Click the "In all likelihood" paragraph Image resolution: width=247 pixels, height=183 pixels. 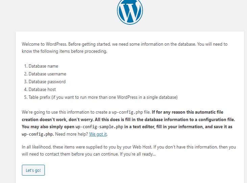(x=129, y=150)
